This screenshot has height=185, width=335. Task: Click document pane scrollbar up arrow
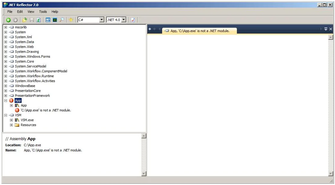331,37
